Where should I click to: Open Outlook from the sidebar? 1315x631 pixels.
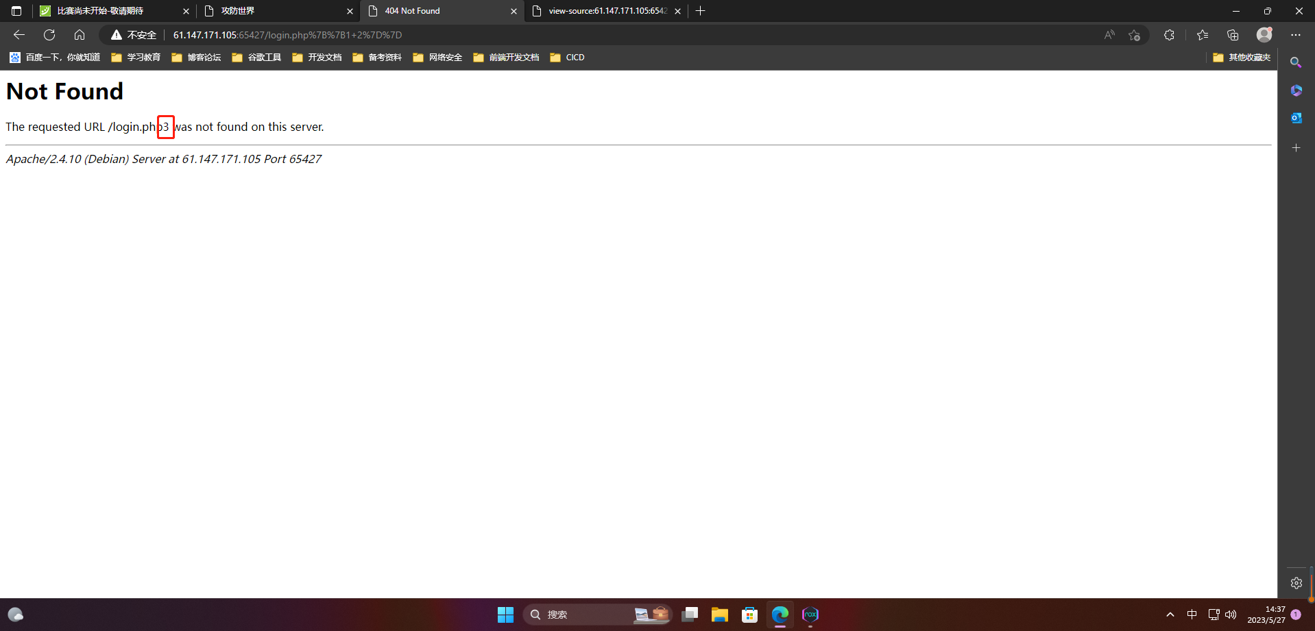pyautogui.click(x=1296, y=117)
